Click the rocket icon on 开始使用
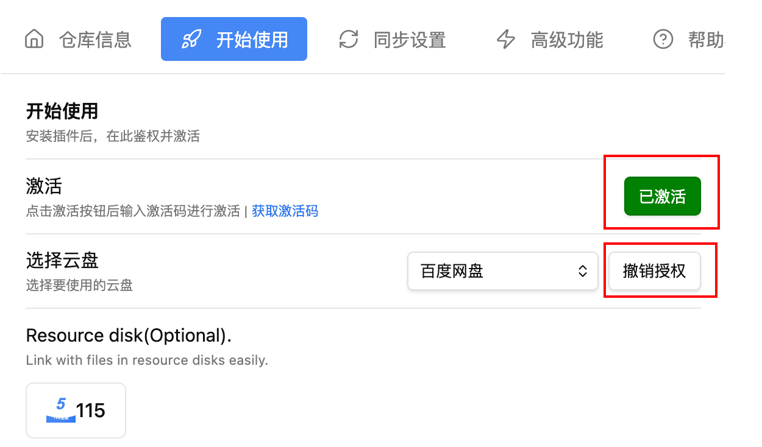 pyautogui.click(x=191, y=40)
